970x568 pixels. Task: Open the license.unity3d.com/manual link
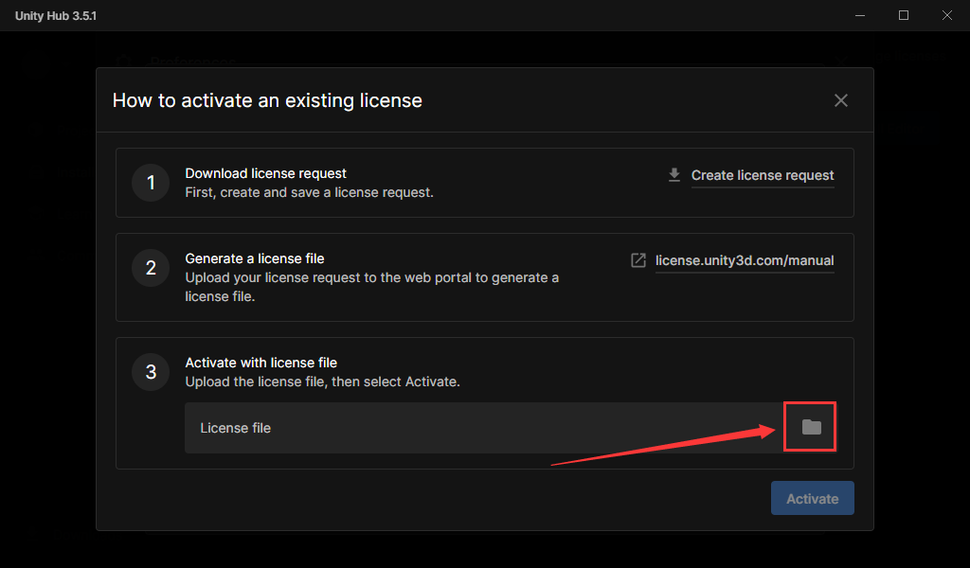(745, 261)
